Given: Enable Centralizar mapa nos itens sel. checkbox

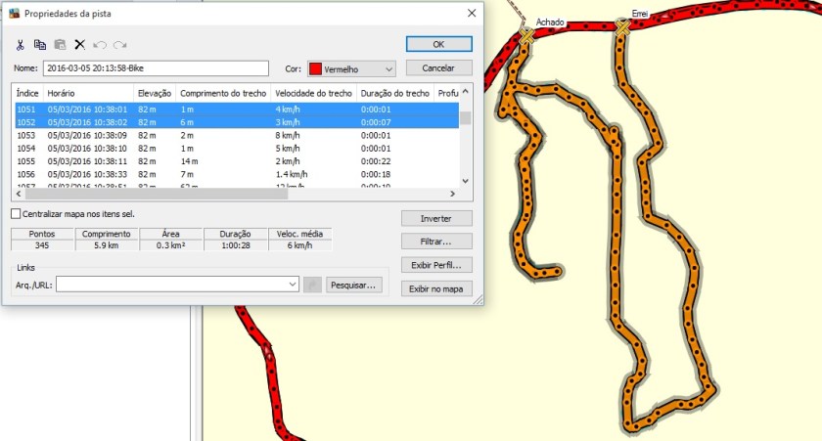Looking at the screenshot, I should pos(16,213).
